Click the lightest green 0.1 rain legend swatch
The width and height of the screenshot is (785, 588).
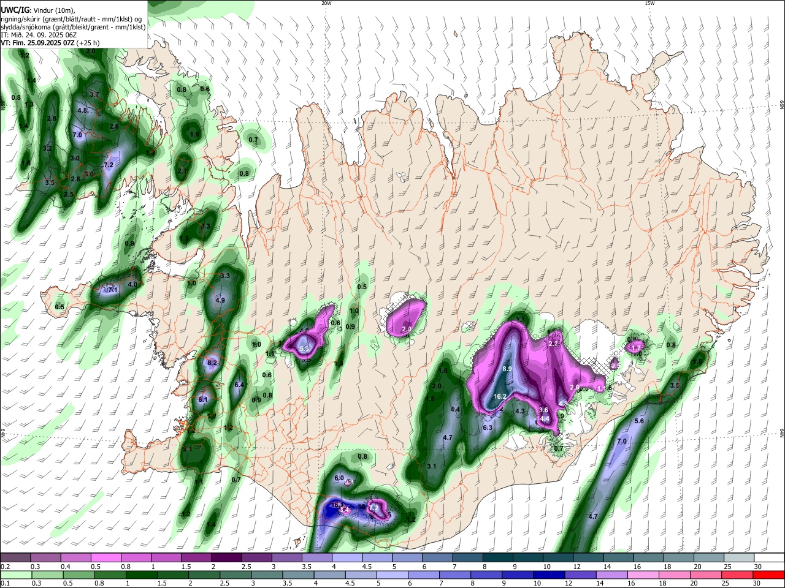15,575
